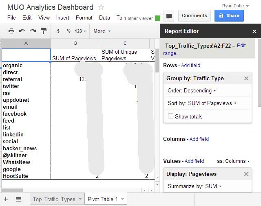The width and height of the screenshot is (261, 206).
Task: Click the MUO Analytics Dashboard title
Action: (x=50, y=7)
